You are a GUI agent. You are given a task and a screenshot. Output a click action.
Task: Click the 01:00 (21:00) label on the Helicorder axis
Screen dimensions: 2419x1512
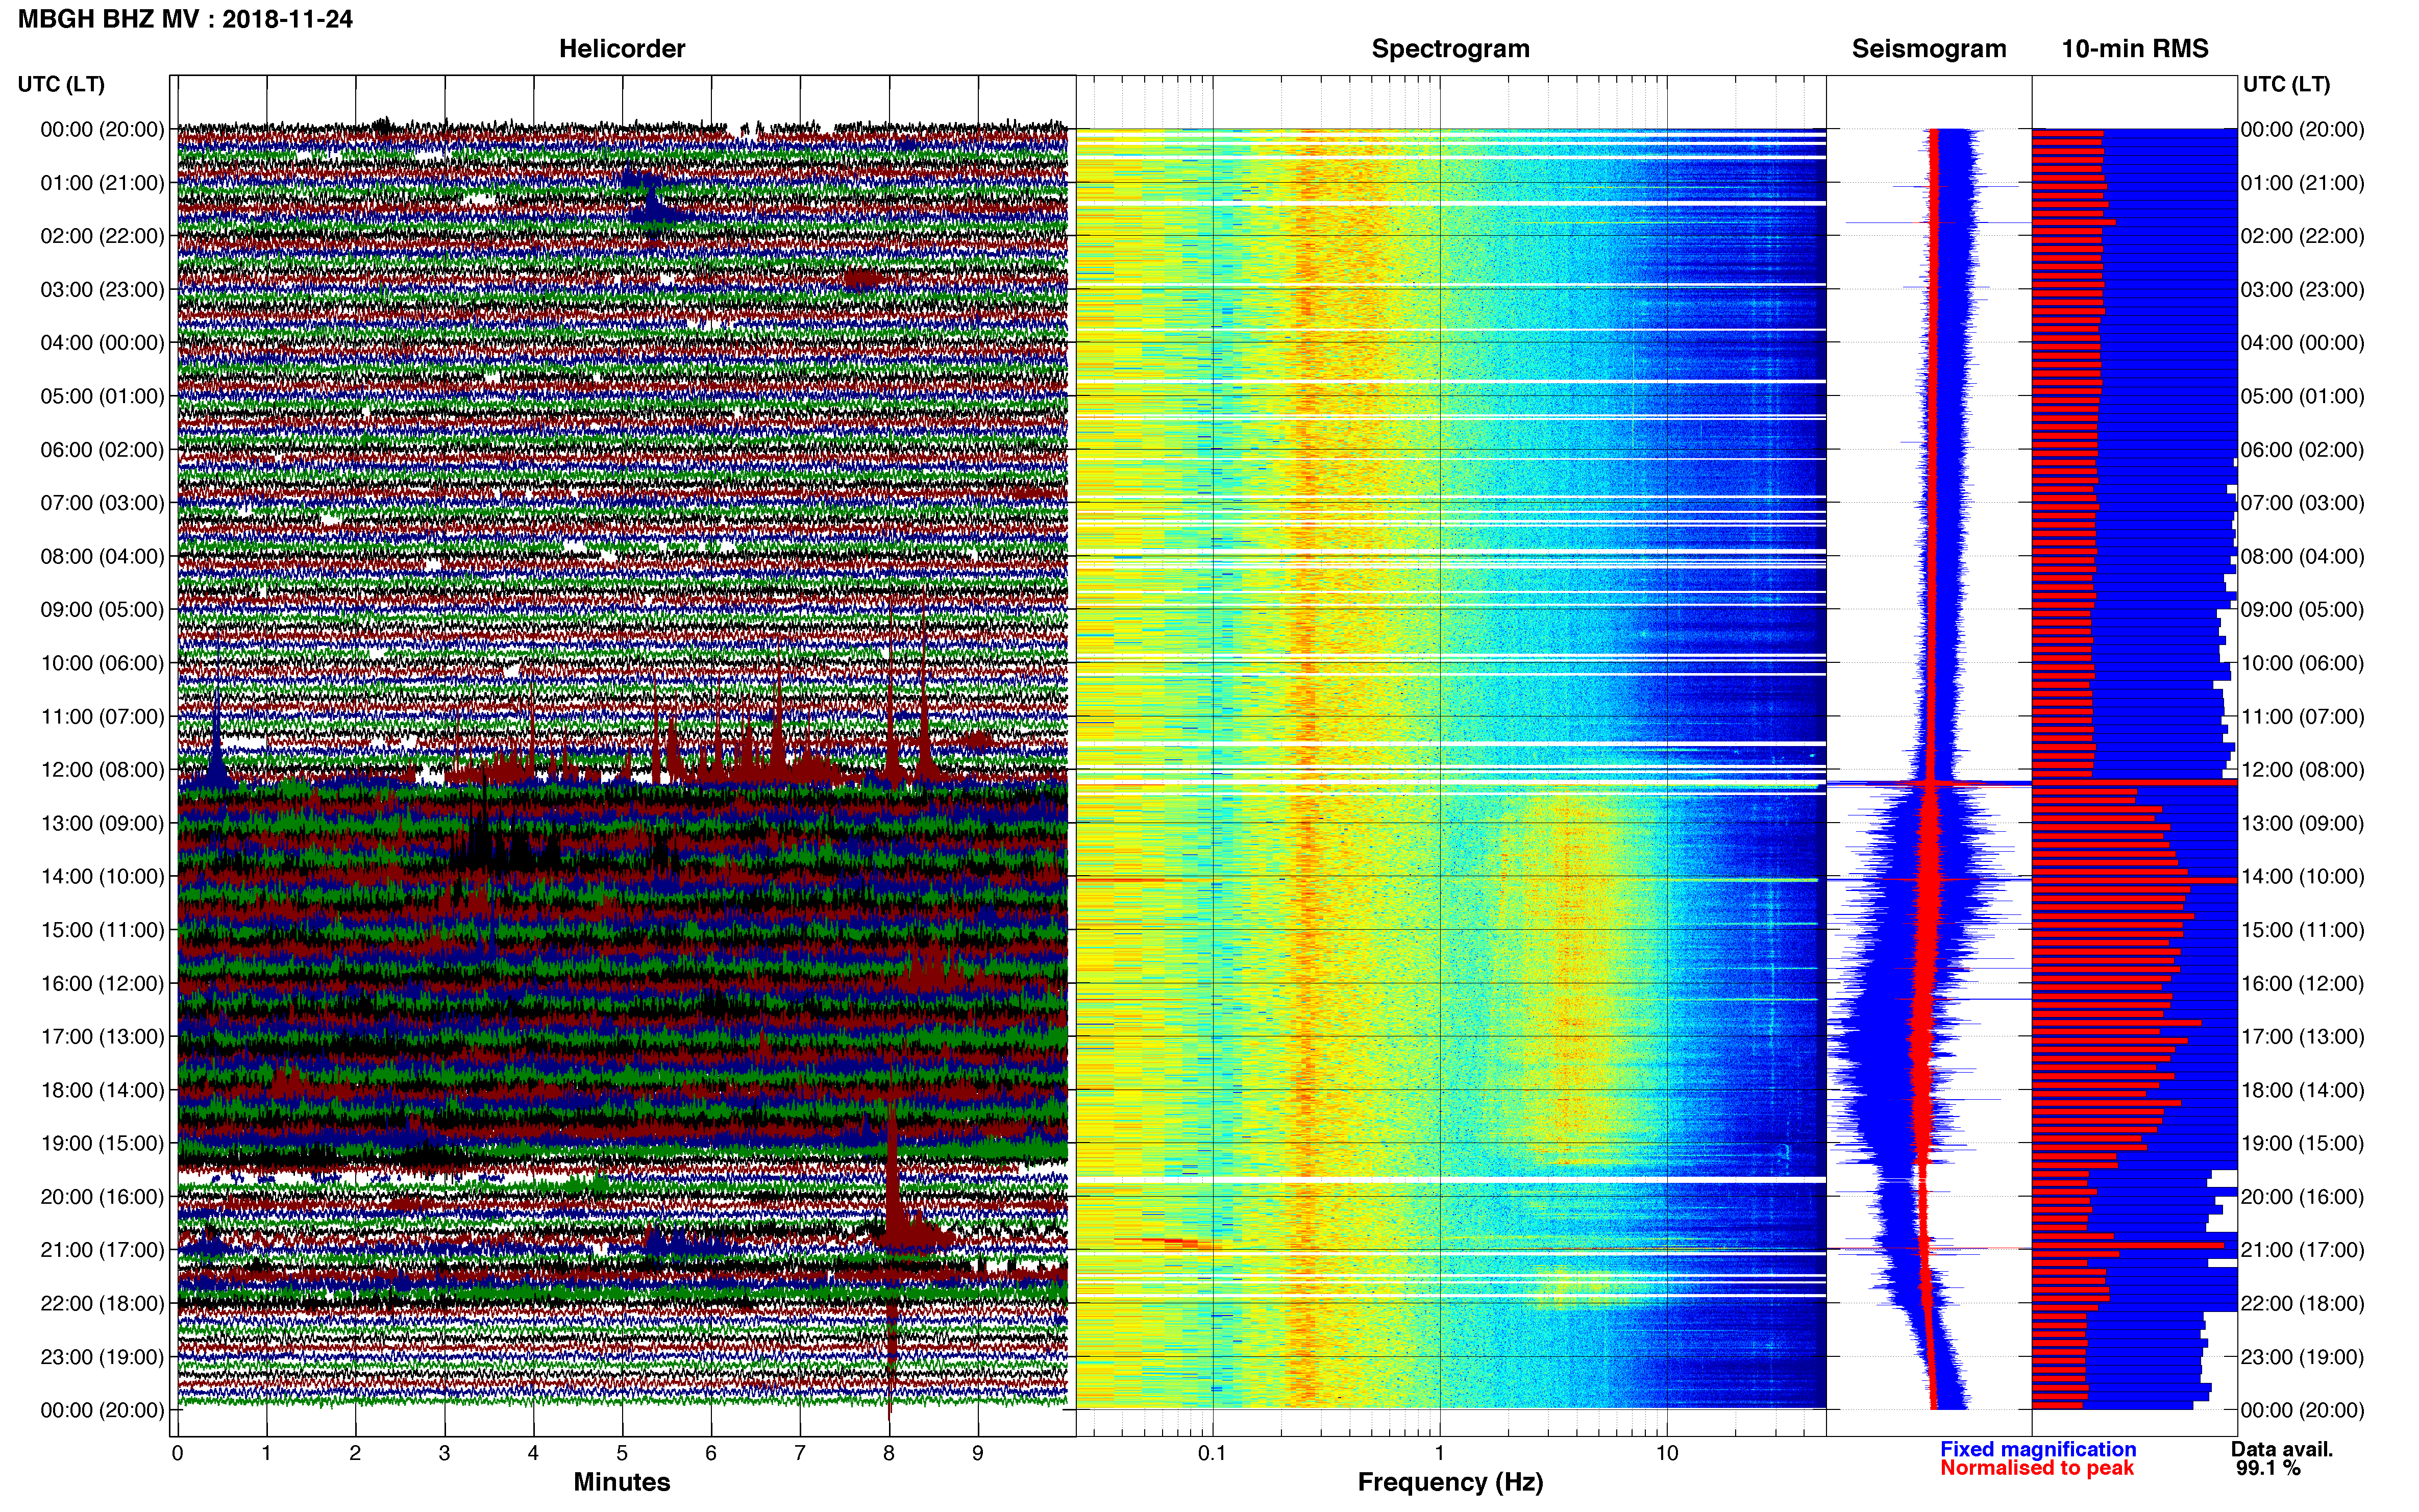[102, 182]
